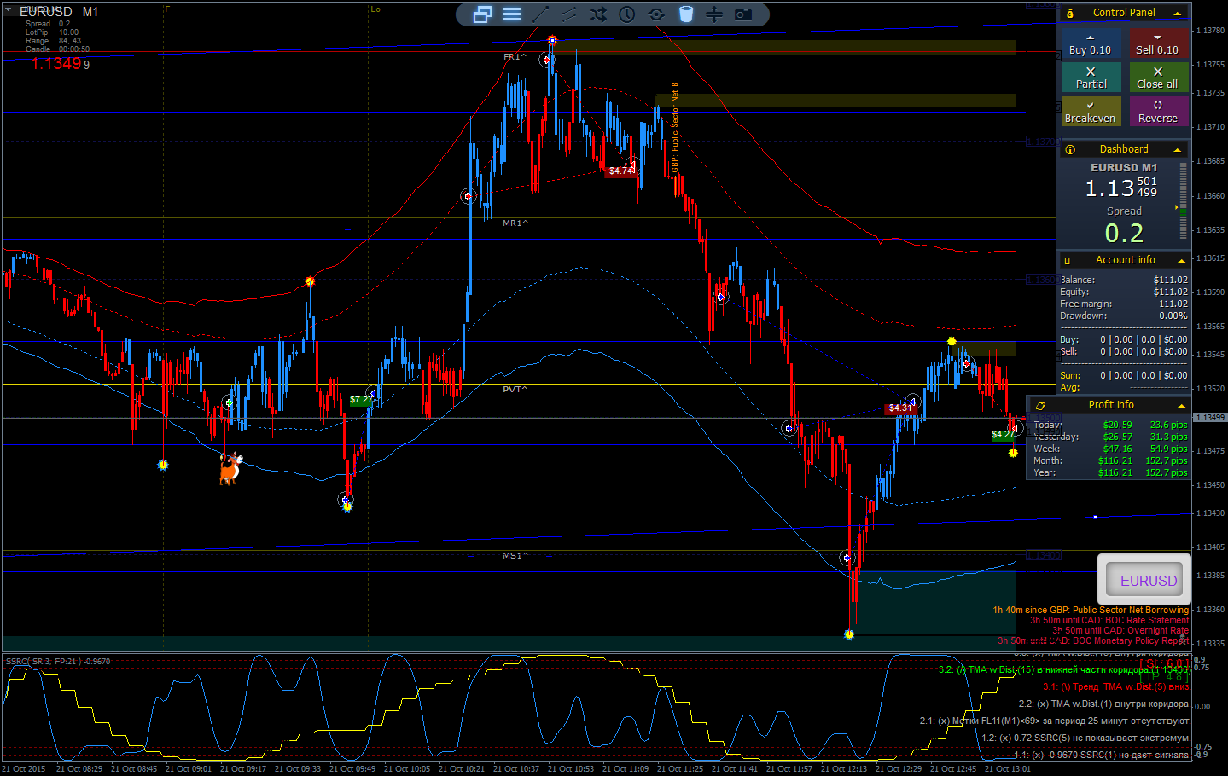
Task: Click the Free margin 111.02 row
Action: [x=1124, y=304]
